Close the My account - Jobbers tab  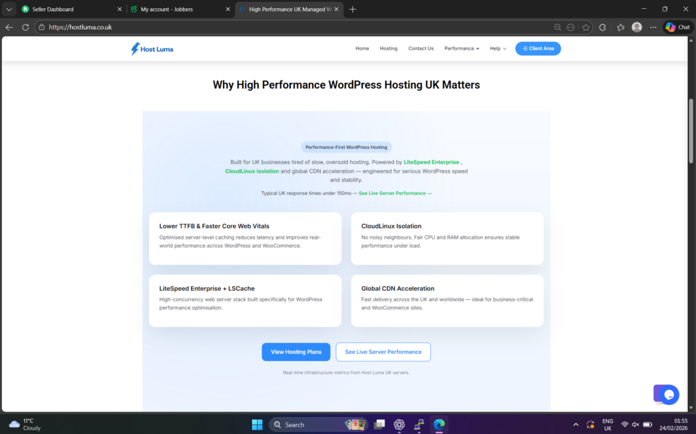click(228, 10)
